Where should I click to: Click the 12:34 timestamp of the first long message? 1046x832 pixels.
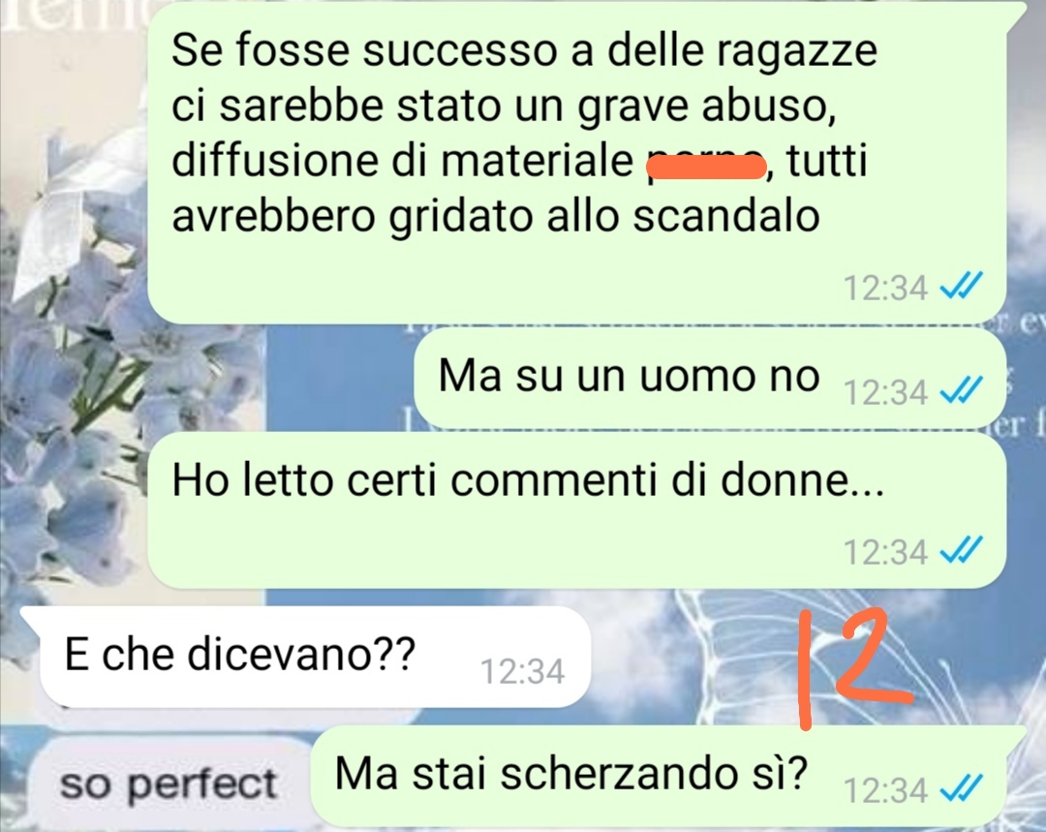tap(885, 289)
